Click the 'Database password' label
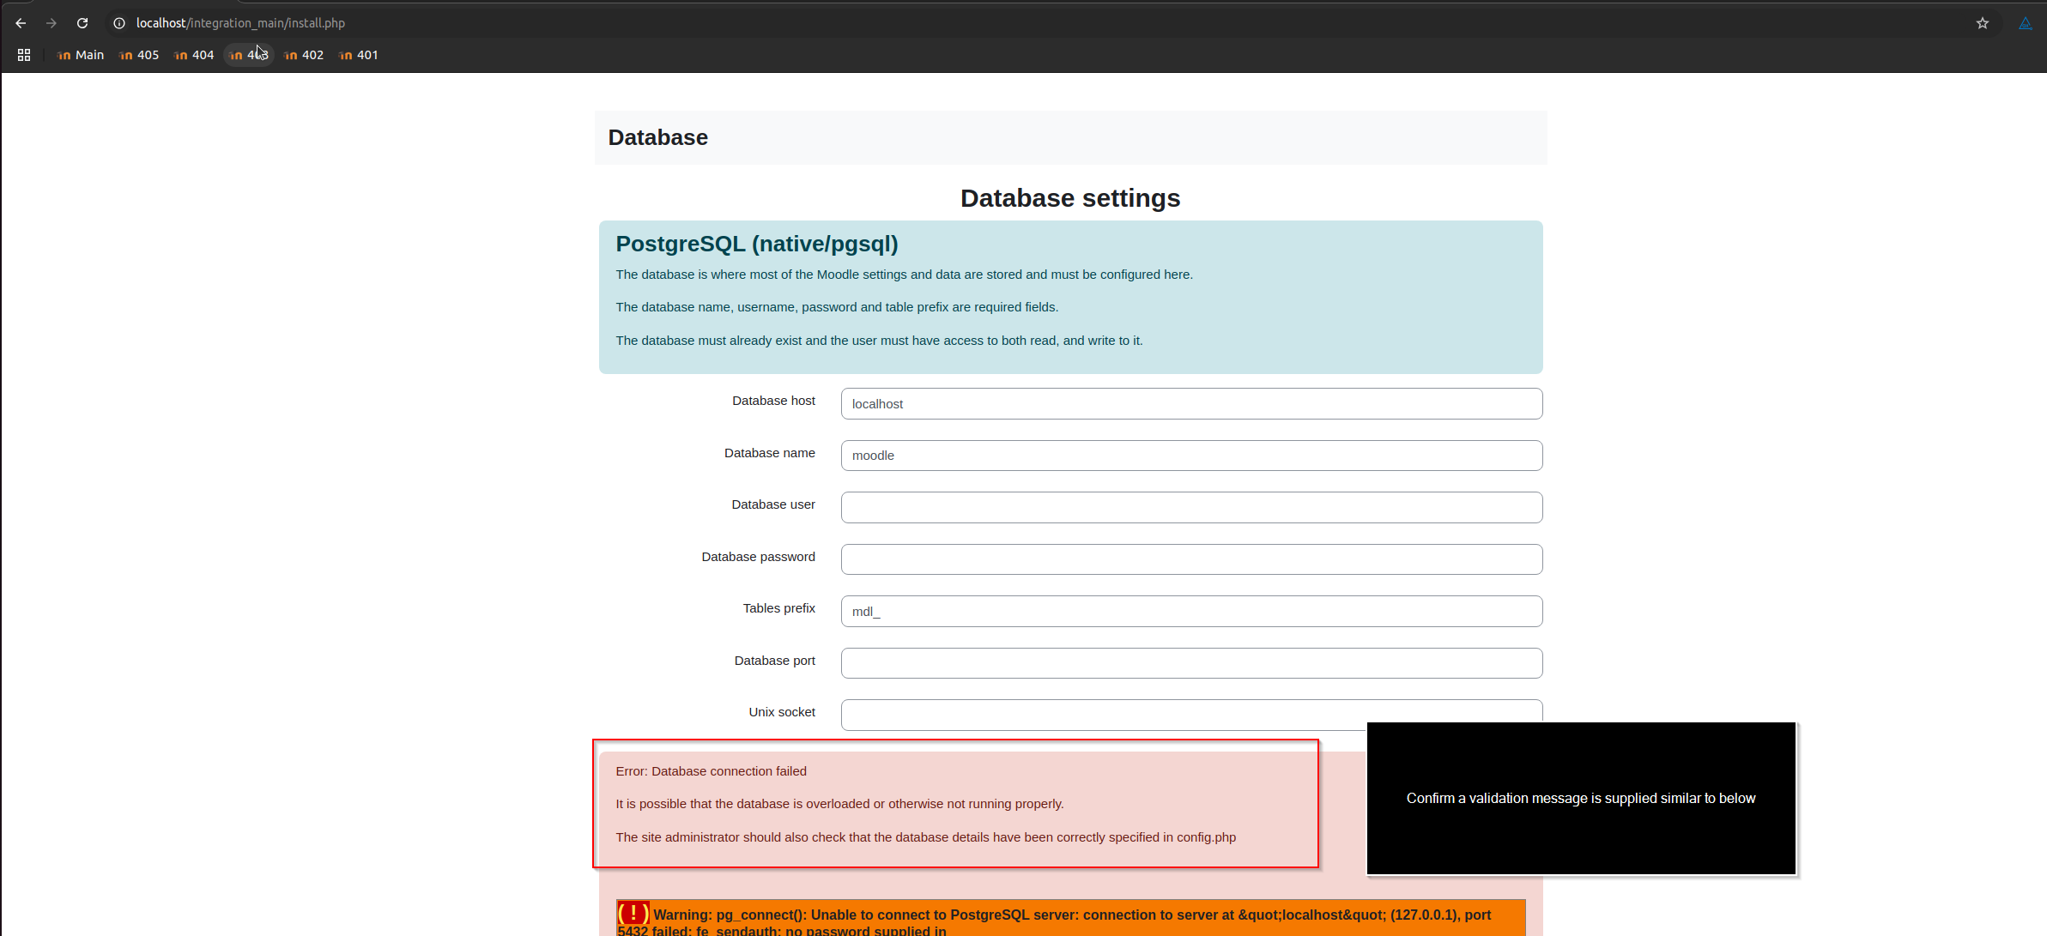 758,557
